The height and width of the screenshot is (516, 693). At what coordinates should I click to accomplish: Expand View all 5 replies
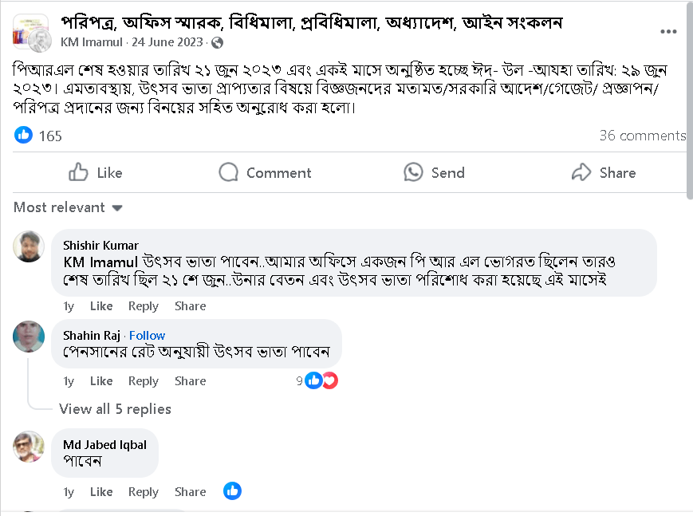pos(115,409)
